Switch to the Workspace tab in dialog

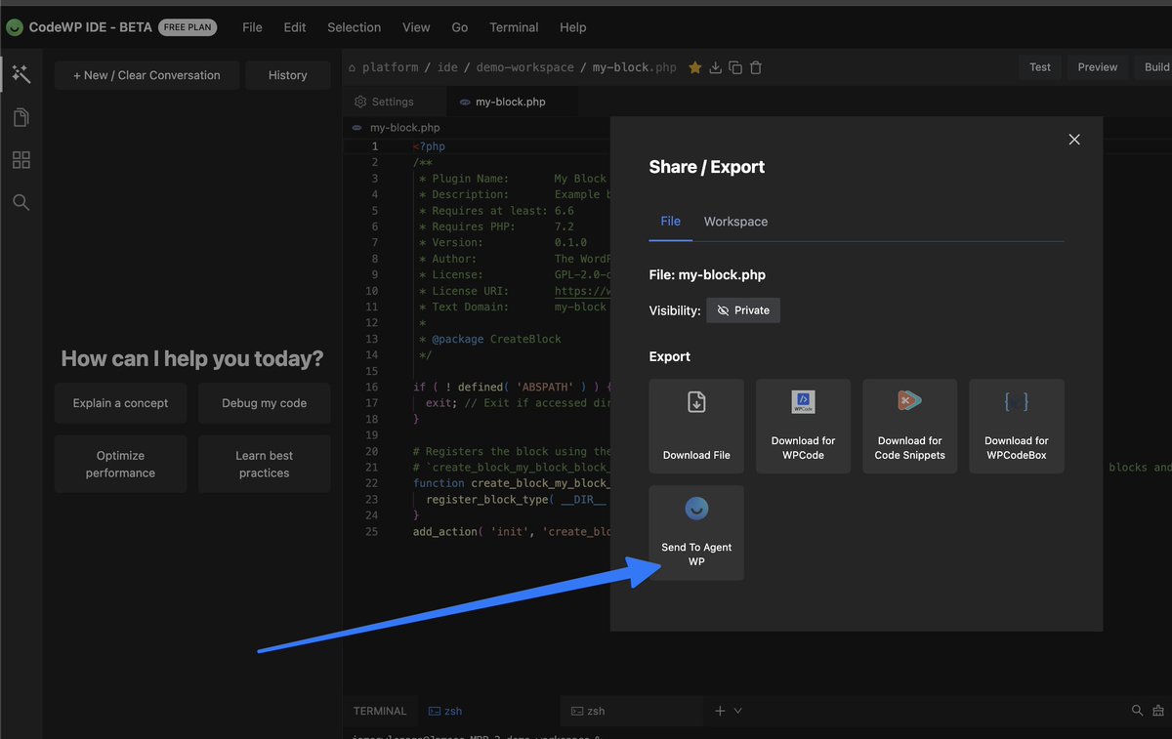point(735,222)
